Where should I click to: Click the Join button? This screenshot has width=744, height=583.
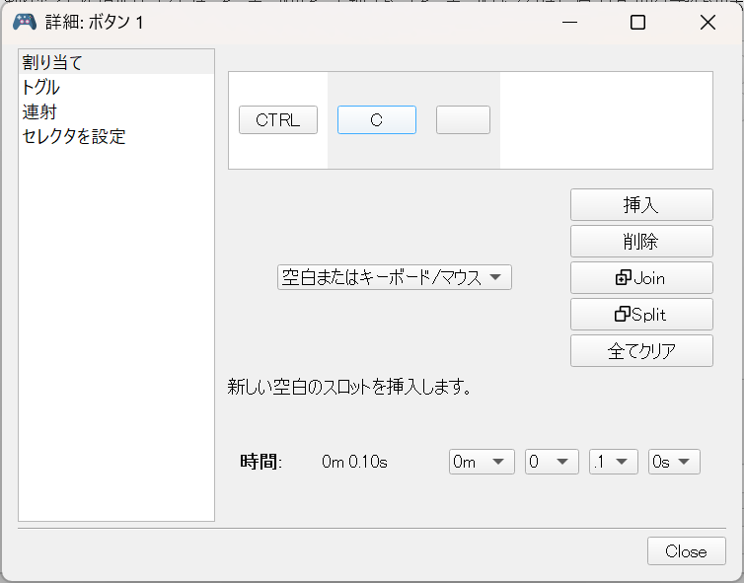tap(641, 278)
